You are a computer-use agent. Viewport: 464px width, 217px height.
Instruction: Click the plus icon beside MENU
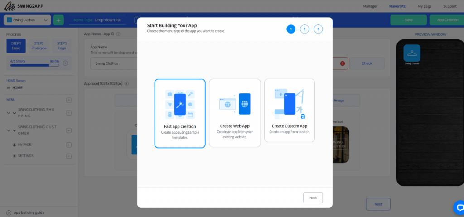[x=69, y=100]
